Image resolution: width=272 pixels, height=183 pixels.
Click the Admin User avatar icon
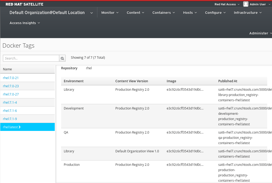(246, 4)
